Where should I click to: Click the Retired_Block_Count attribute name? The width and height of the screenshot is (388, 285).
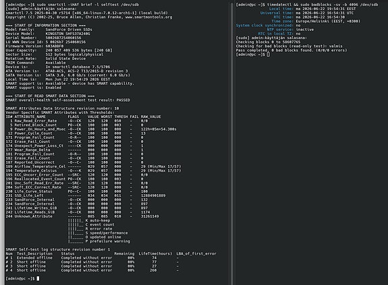[35, 125]
